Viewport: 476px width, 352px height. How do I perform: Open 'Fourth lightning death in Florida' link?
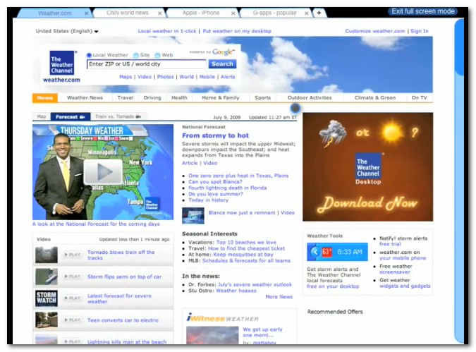pyautogui.click(x=227, y=188)
